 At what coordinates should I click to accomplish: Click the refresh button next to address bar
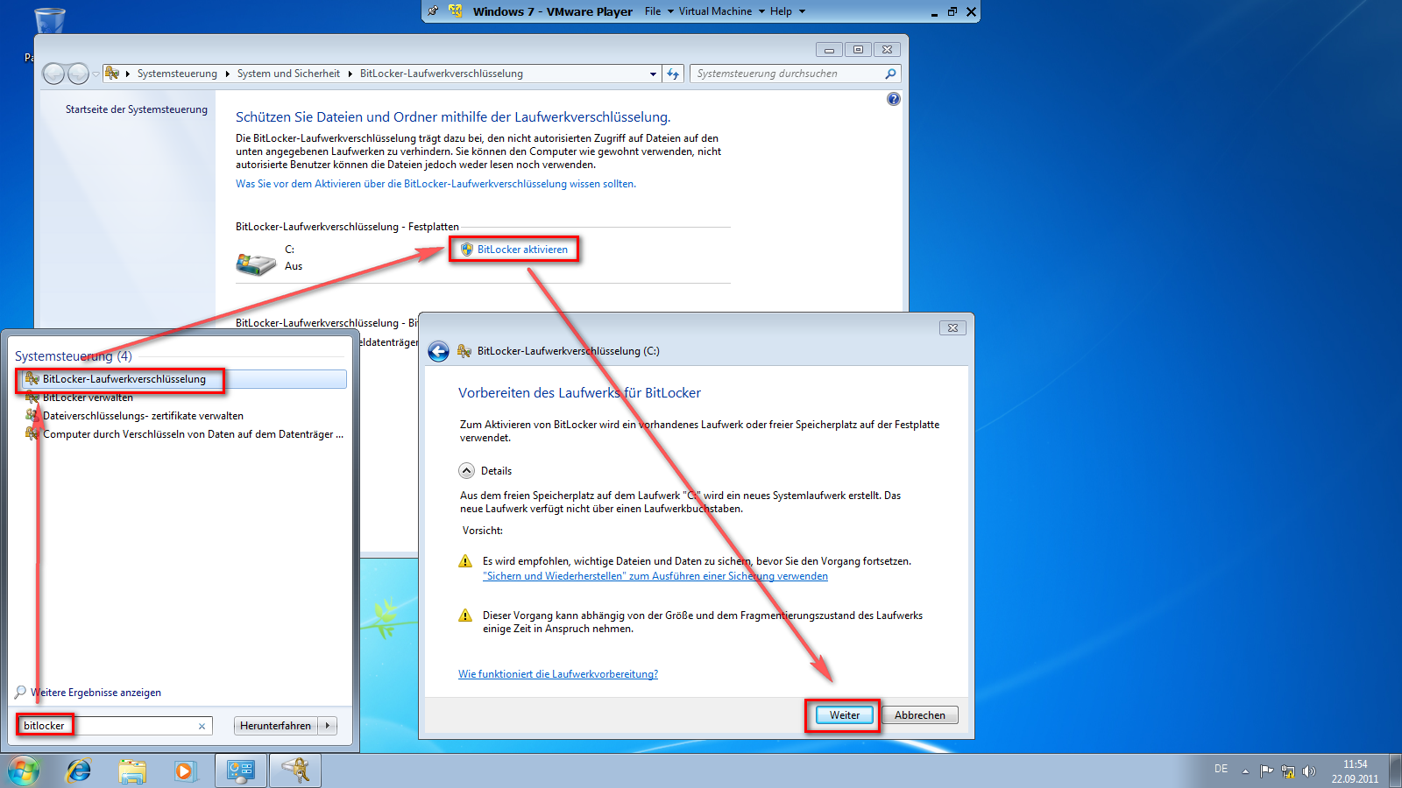[673, 74]
